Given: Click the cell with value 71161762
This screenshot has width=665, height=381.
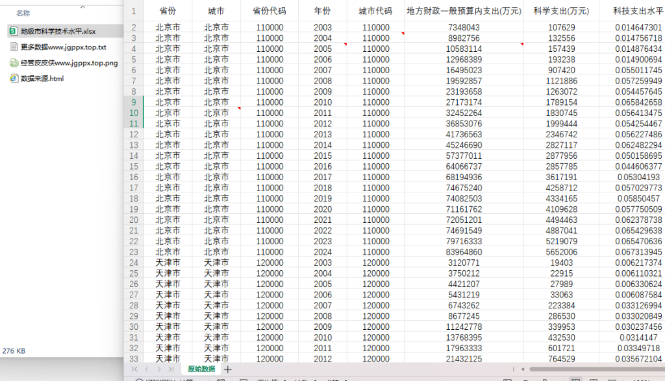Looking at the screenshot, I should [464, 209].
